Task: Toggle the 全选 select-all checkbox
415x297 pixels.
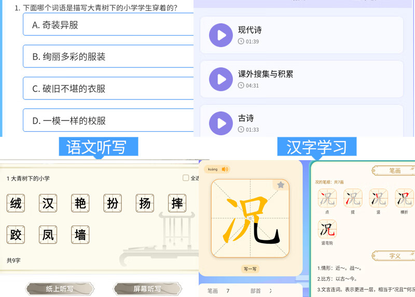Action: click(186, 178)
